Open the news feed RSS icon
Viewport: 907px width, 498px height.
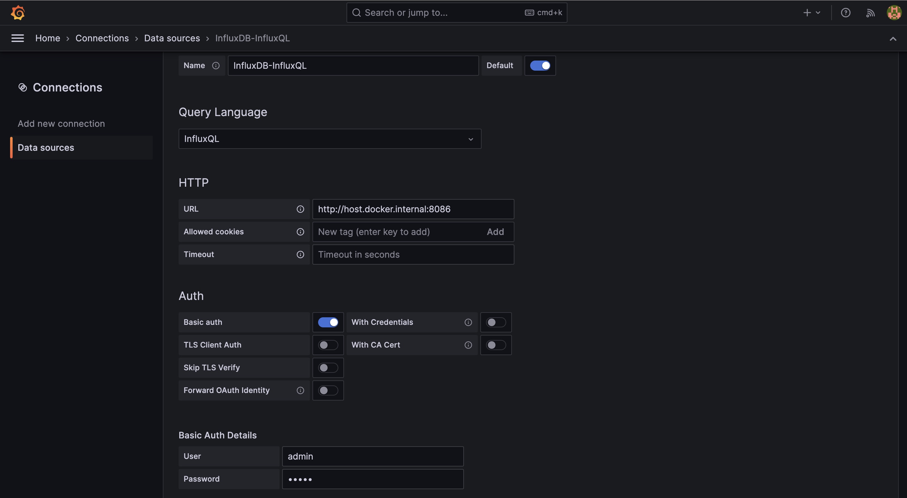[870, 13]
